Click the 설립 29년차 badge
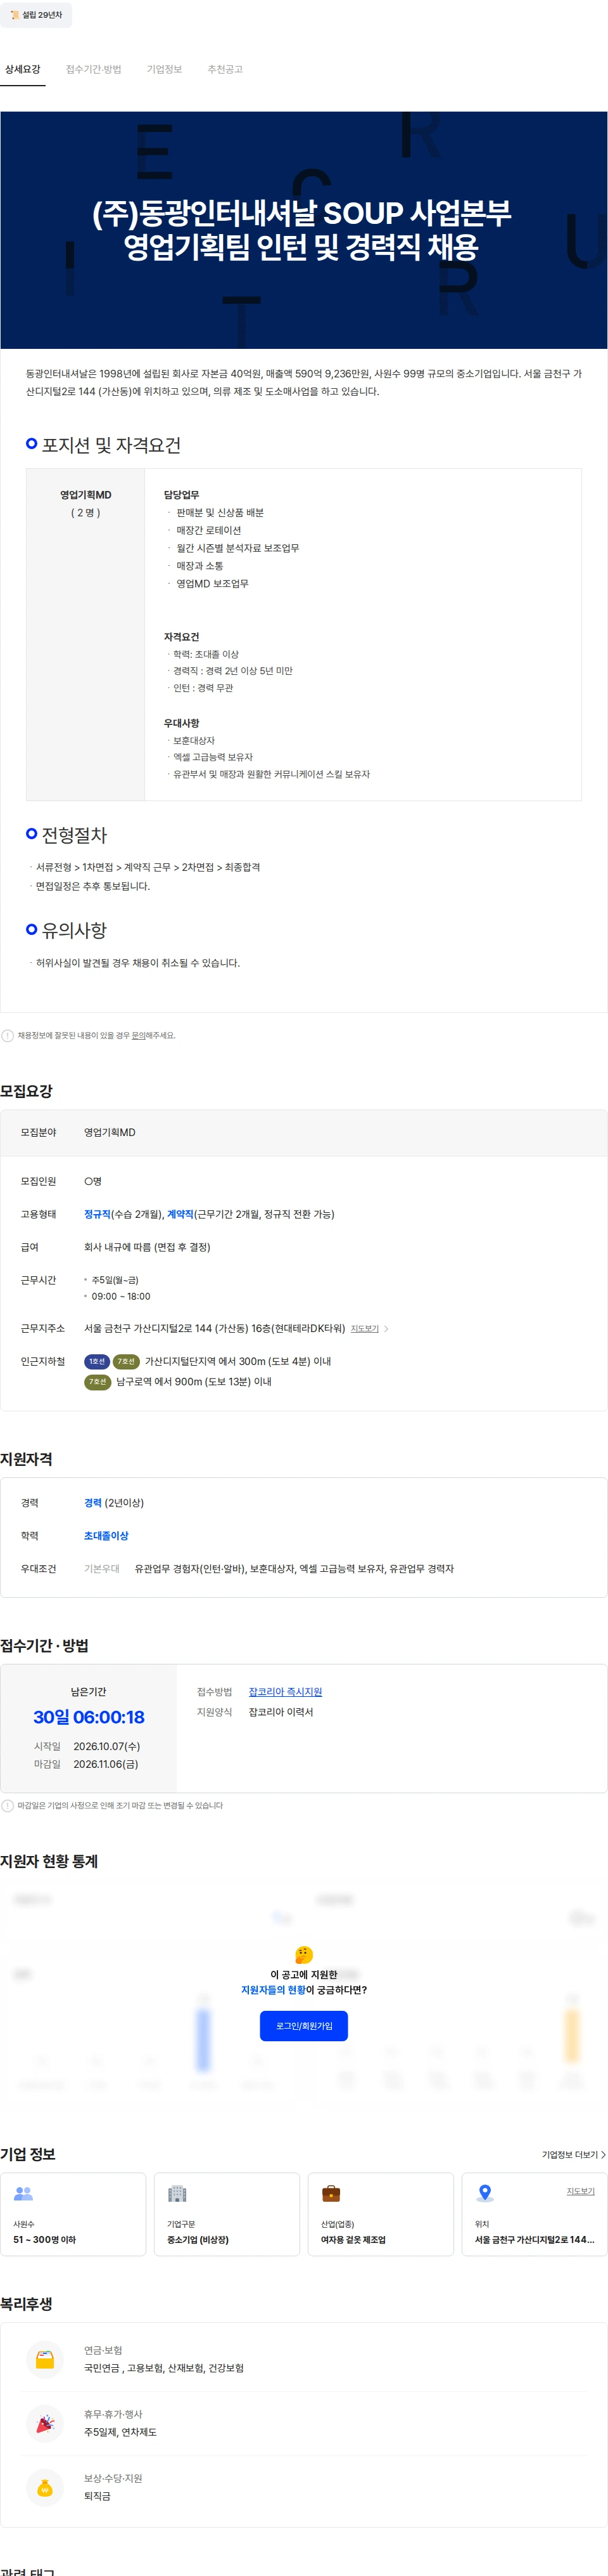 pyautogui.click(x=36, y=15)
